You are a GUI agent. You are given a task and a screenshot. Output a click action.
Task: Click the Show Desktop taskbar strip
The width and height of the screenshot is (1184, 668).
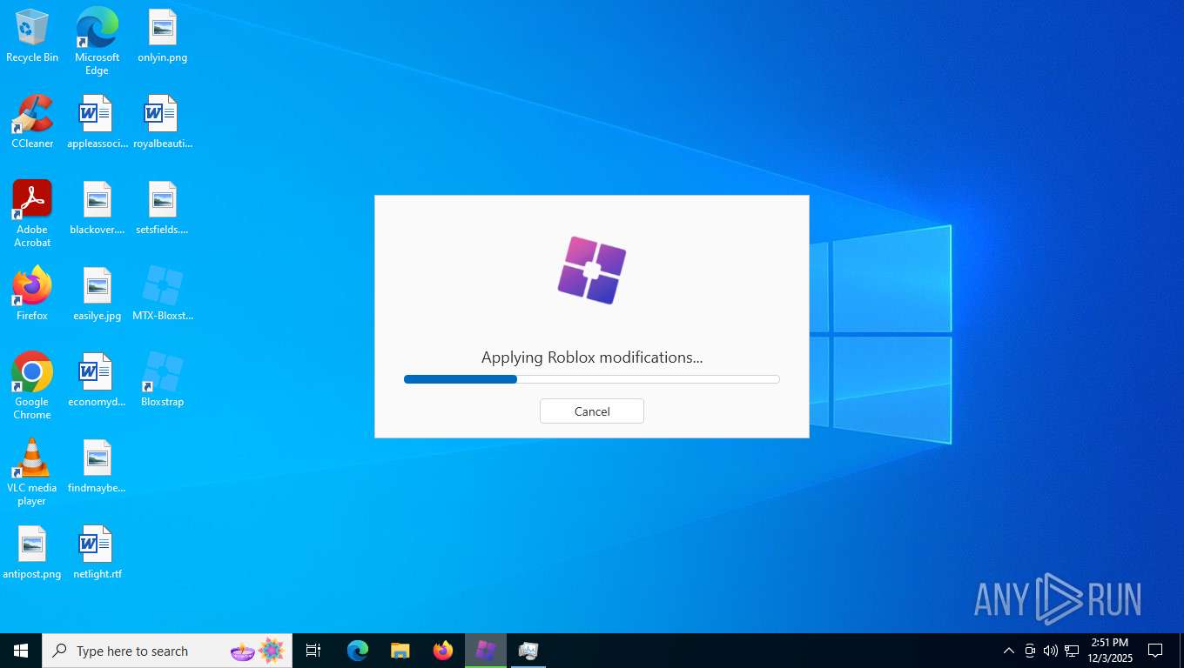[1181, 651]
